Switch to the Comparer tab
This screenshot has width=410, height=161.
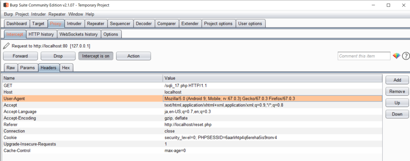166,24
